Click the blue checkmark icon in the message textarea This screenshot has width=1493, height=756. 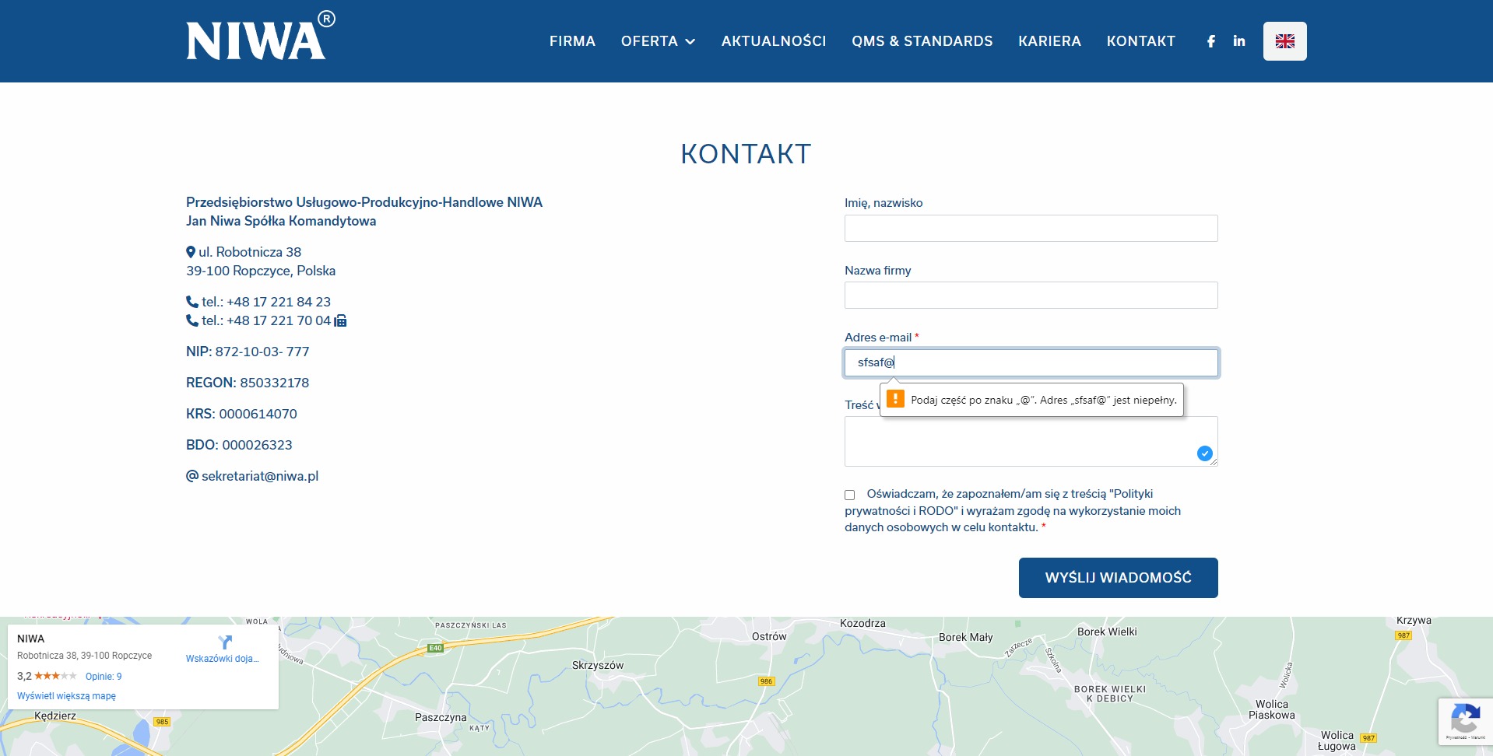1204,453
